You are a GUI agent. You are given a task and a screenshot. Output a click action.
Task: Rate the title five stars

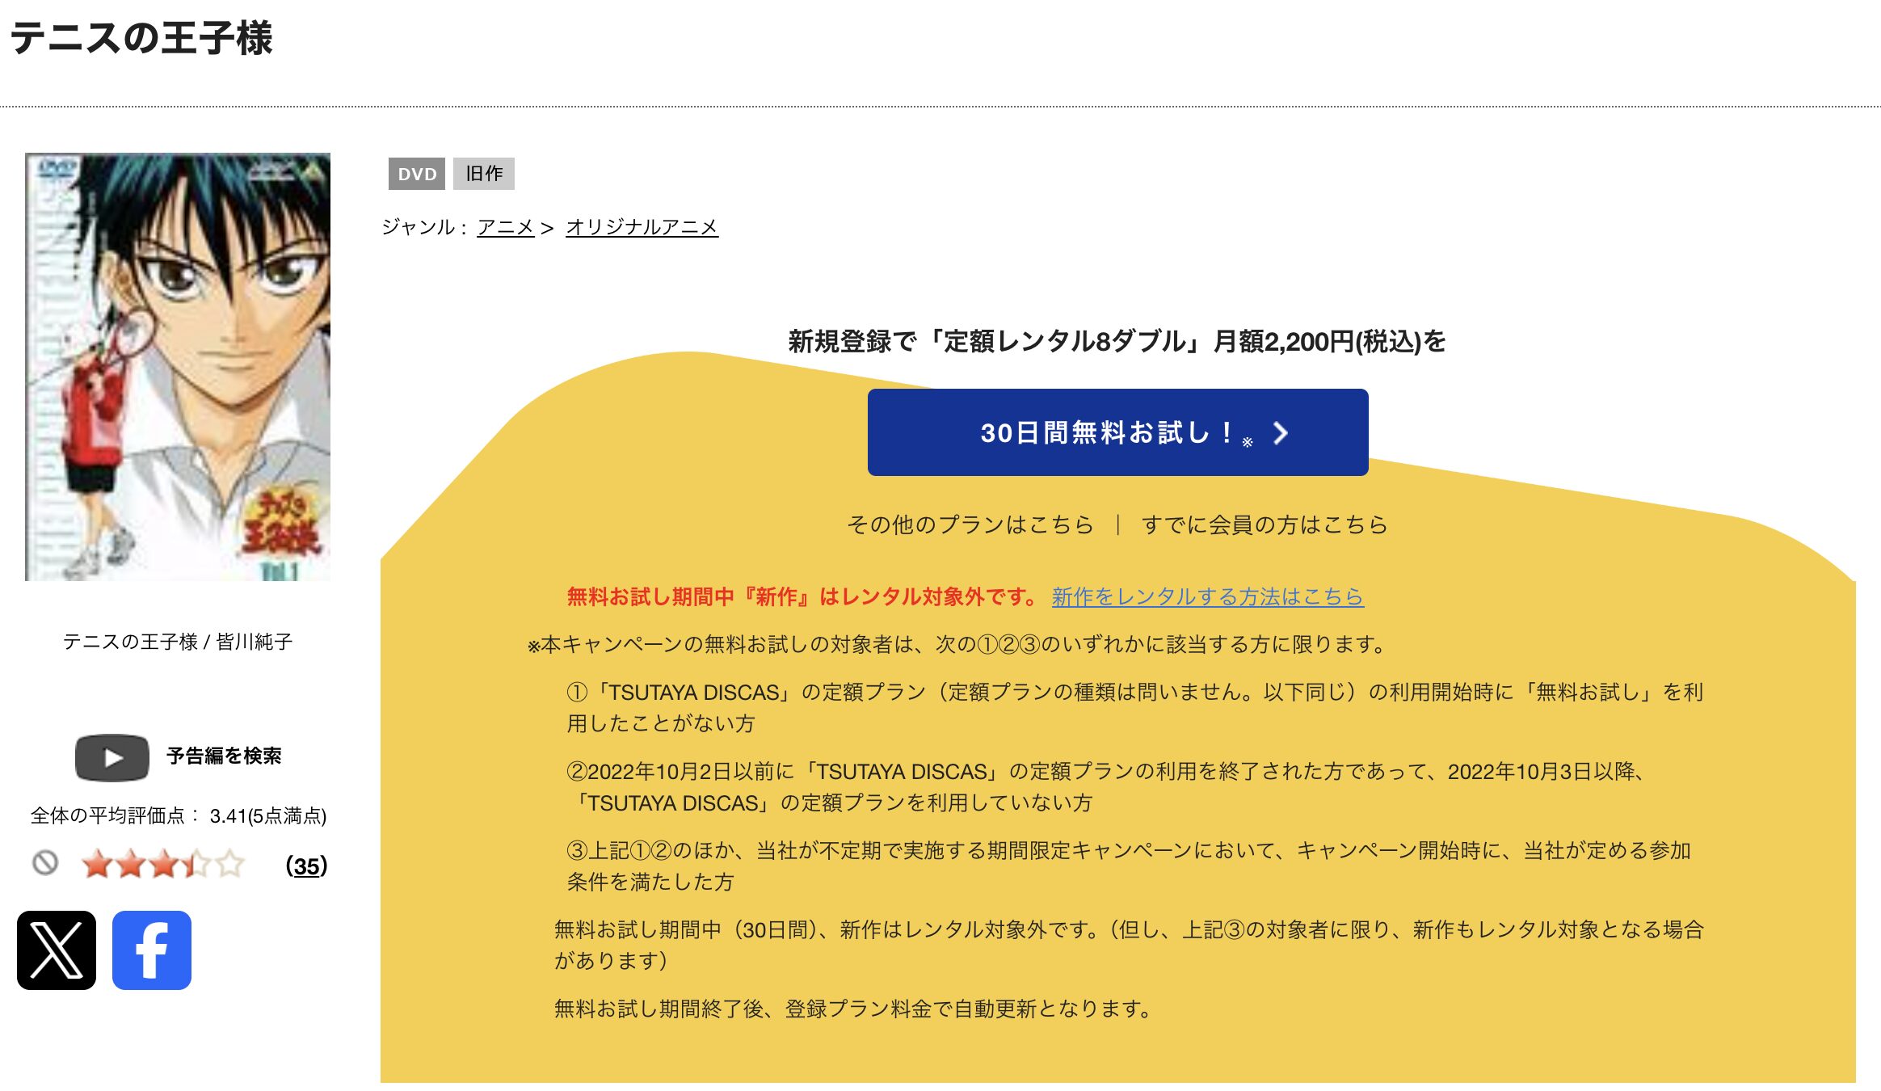pos(229,865)
